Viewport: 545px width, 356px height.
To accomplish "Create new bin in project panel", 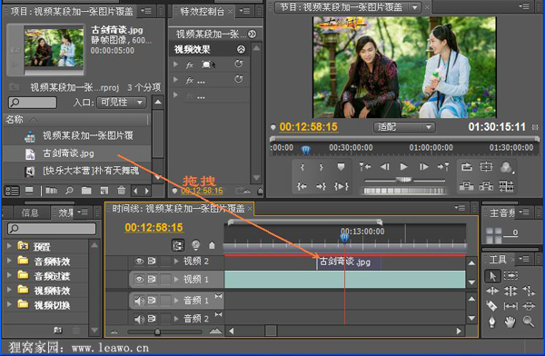I will point(86,191).
